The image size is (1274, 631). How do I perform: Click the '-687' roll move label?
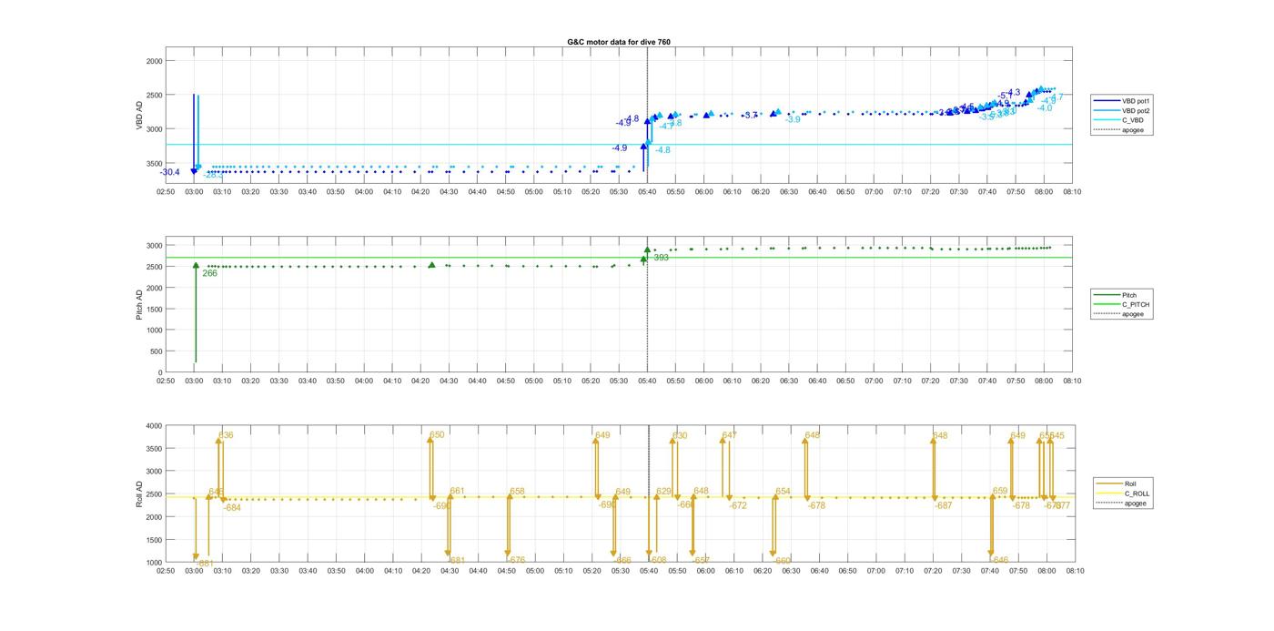(943, 505)
